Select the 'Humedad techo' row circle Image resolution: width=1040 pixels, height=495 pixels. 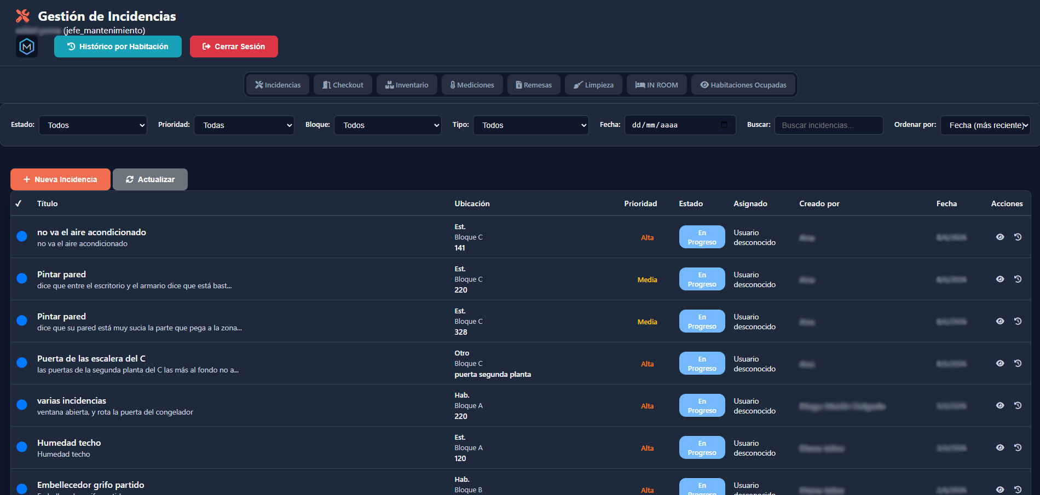[22, 447]
